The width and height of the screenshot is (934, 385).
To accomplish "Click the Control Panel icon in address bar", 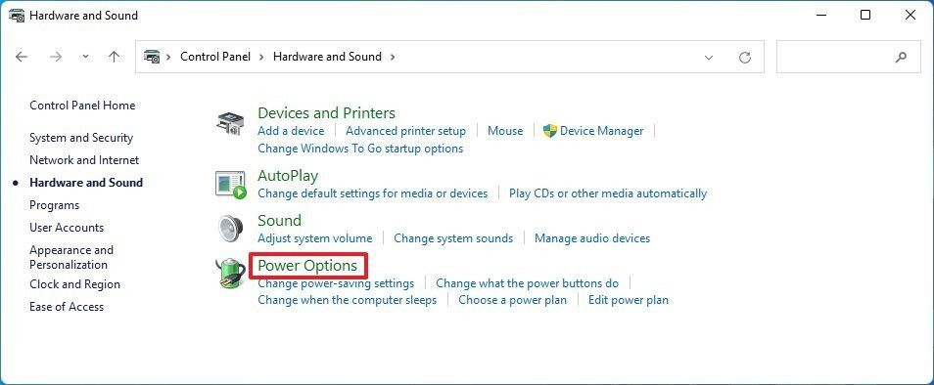I will [x=152, y=57].
